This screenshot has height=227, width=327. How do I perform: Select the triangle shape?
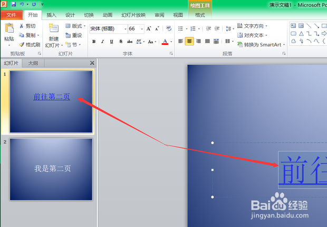click(x=301, y=33)
